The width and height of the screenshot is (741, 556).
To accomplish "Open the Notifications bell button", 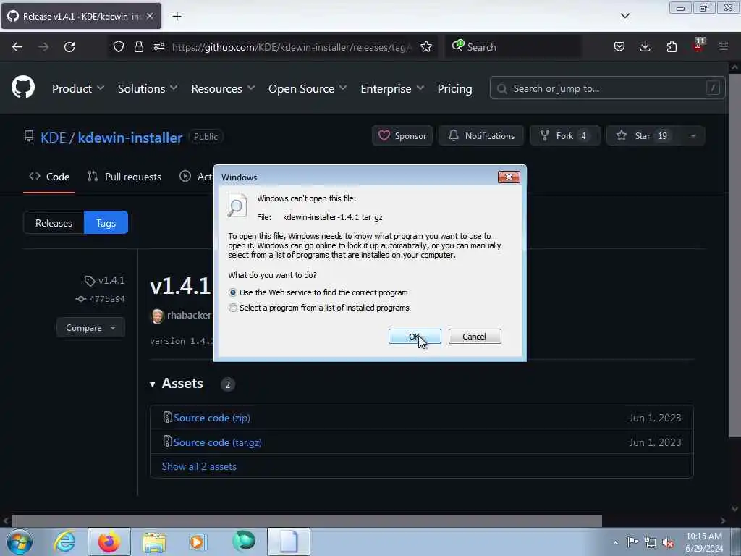I will (481, 135).
